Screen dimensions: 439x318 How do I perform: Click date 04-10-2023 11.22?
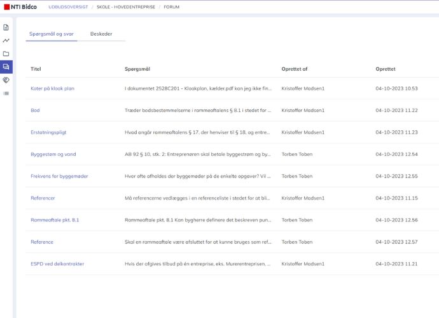click(396, 110)
